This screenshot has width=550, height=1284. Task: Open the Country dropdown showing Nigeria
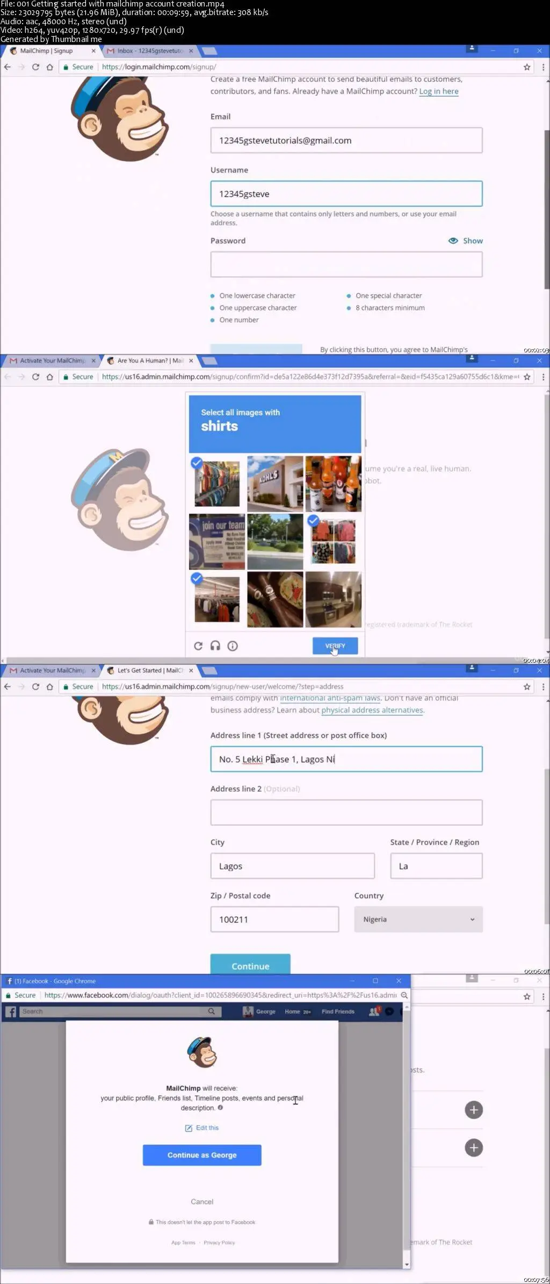418,919
